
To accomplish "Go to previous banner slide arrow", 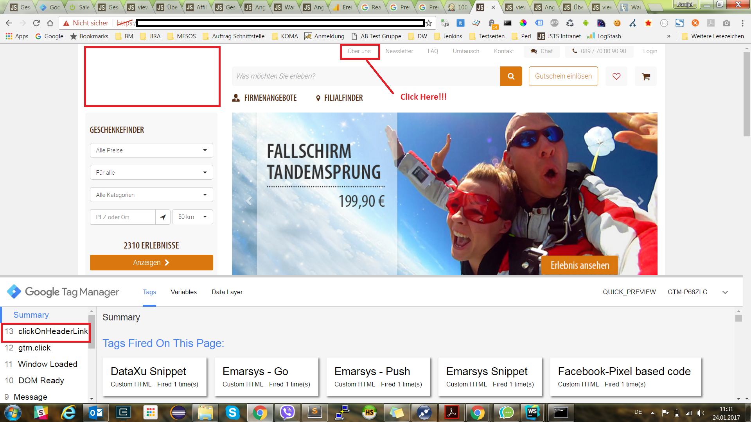I will coord(249,201).
